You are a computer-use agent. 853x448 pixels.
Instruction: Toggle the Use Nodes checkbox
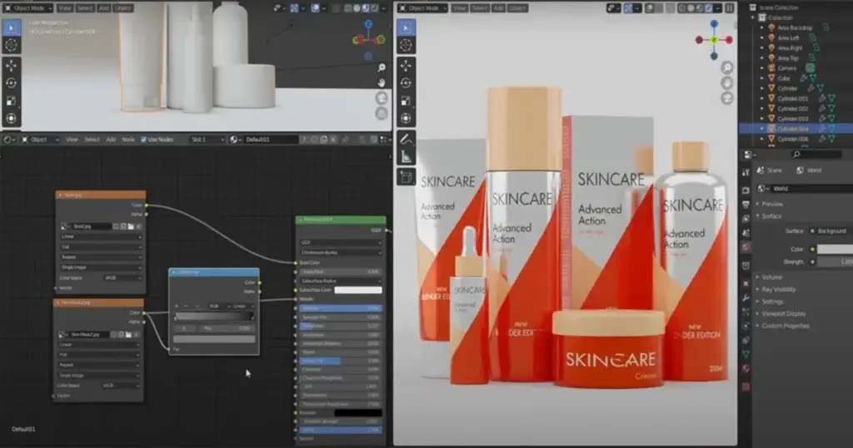[143, 140]
